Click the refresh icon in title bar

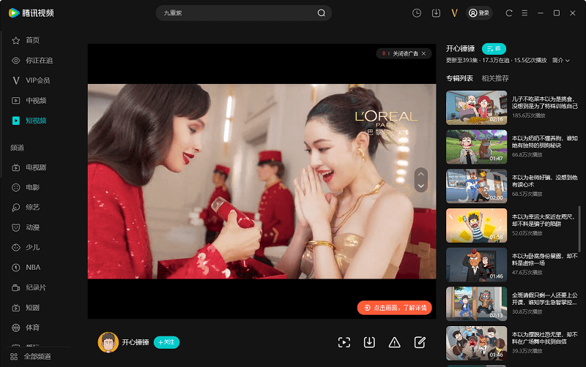coord(508,13)
